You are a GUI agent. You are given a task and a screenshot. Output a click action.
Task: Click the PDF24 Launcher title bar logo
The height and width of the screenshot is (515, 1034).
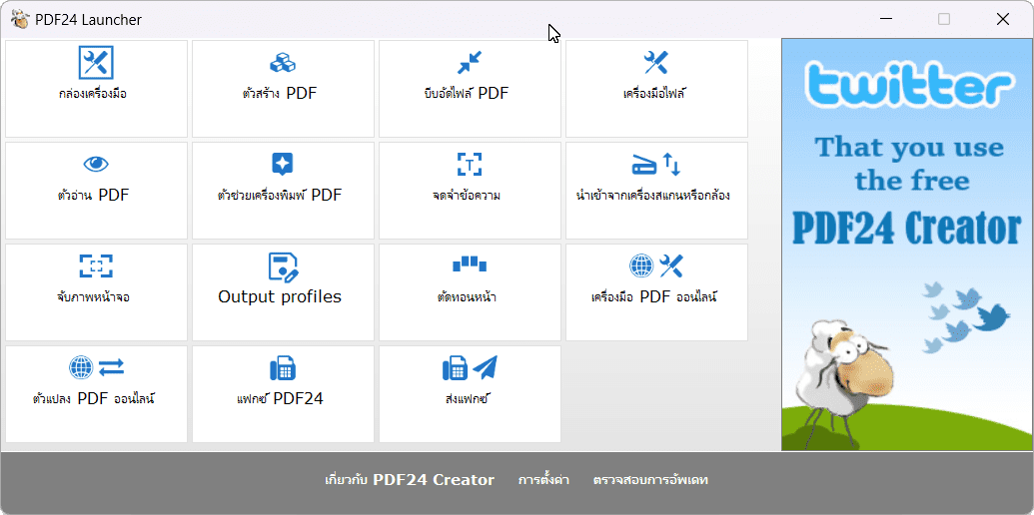tap(20, 20)
